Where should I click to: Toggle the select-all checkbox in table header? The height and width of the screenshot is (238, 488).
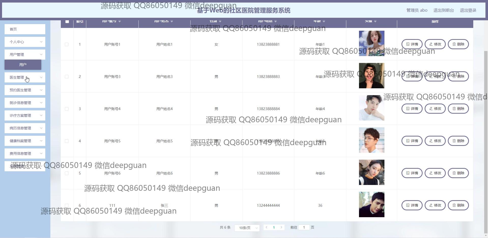[67, 22]
